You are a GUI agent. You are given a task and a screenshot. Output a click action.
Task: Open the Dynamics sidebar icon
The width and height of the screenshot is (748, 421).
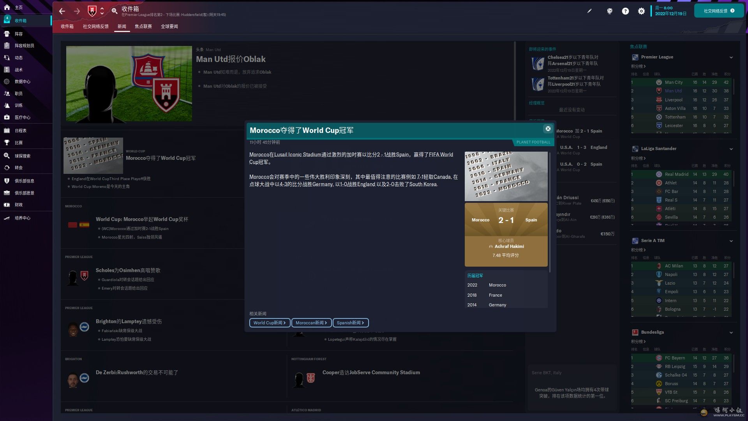point(7,58)
